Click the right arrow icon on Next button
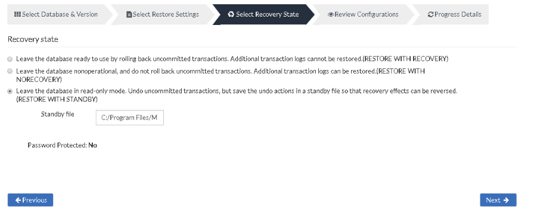Viewport: 534px width, 218px height. pos(506,200)
